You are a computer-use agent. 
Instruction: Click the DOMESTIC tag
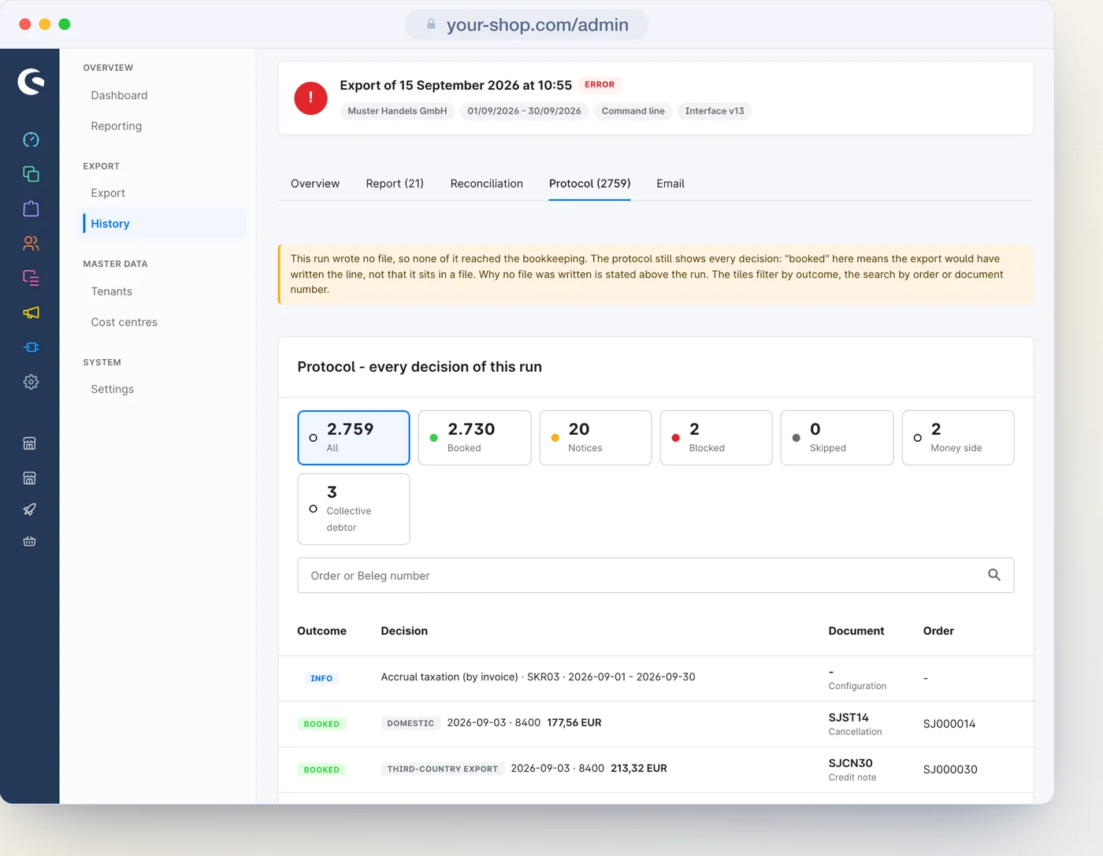click(410, 723)
